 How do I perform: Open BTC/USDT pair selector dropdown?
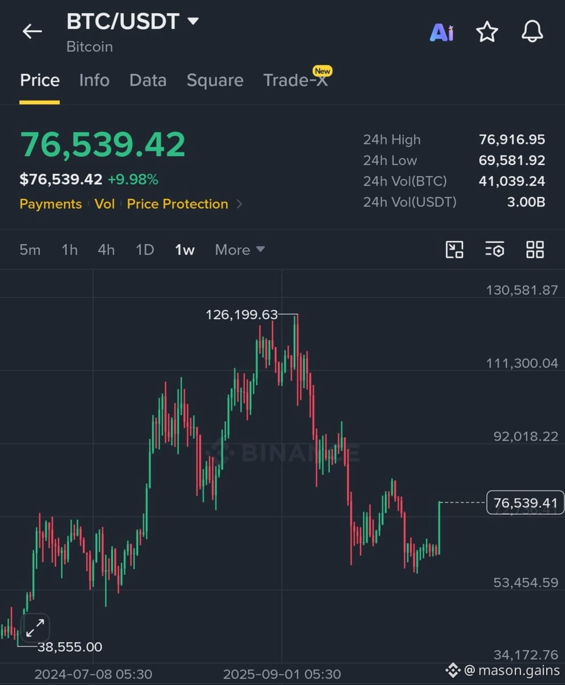pyautogui.click(x=132, y=22)
